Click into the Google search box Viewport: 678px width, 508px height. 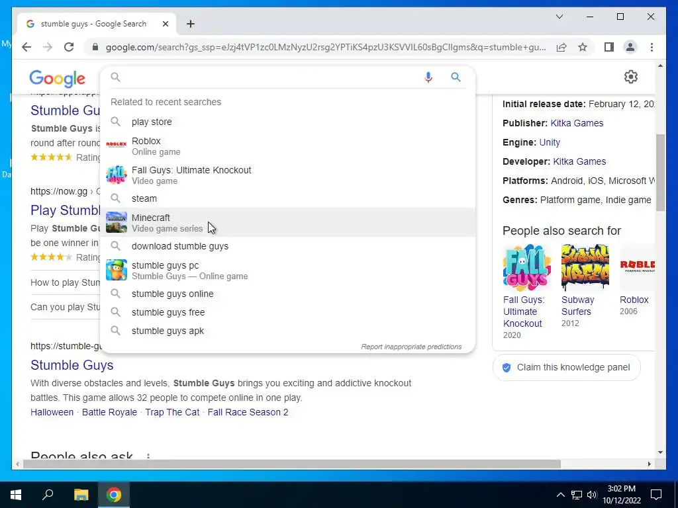(268, 77)
